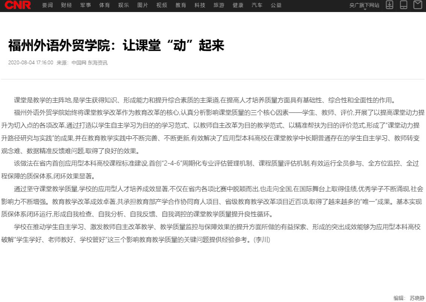Click 健康 in the top navigation
This screenshot has width=426, height=302.
coord(238,5)
